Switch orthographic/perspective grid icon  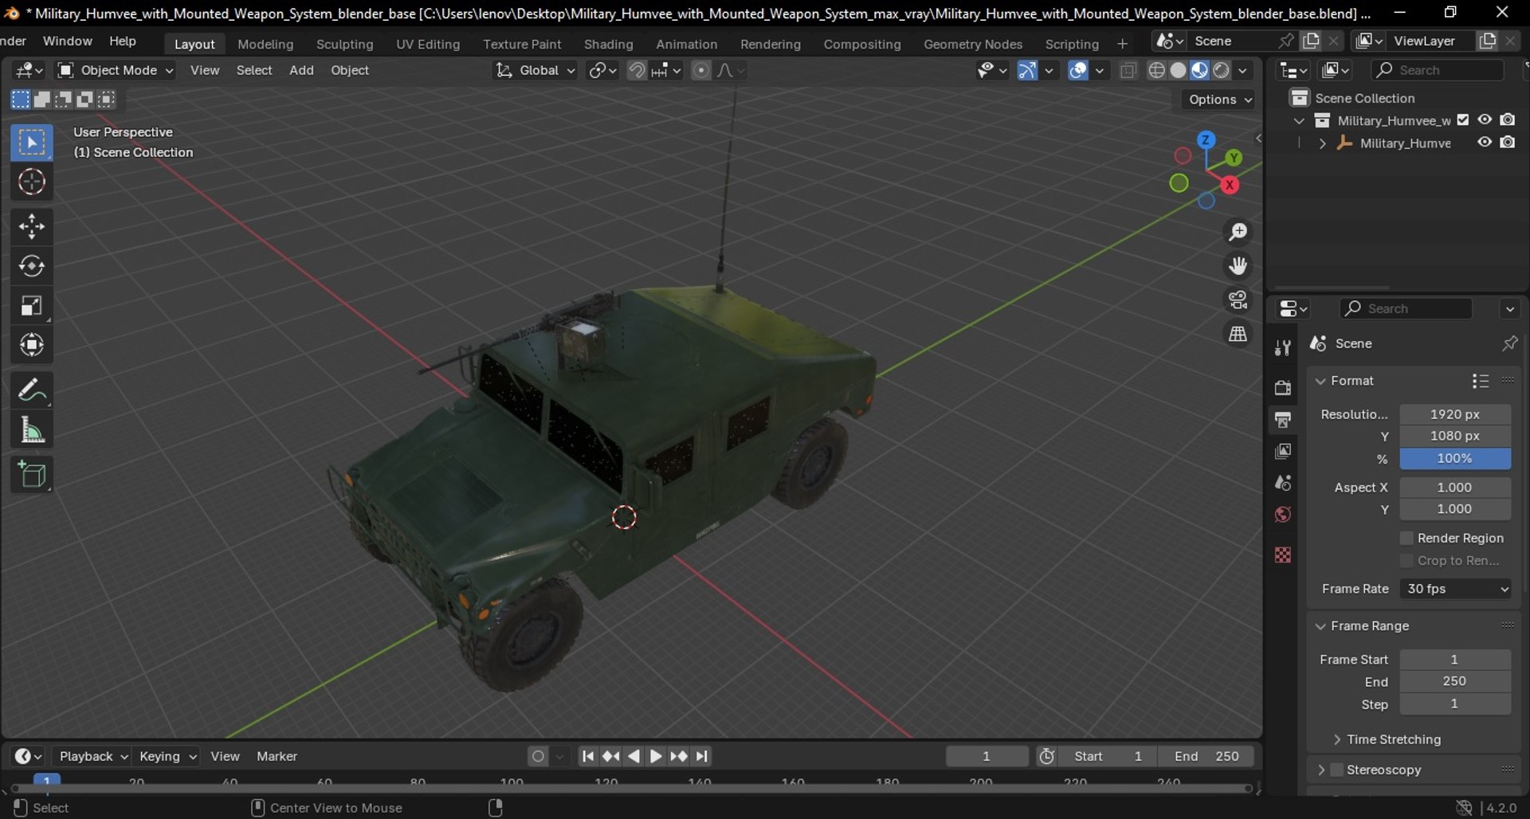(1238, 335)
